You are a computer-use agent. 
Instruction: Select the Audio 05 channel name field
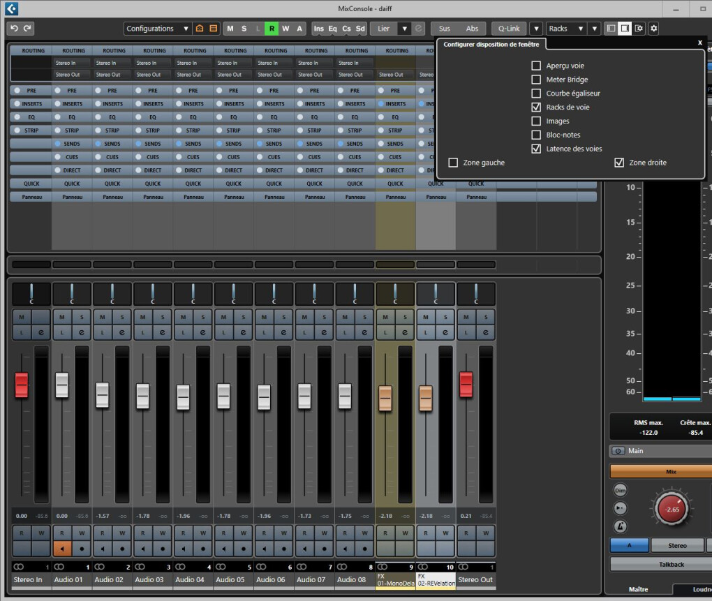[x=230, y=579]
